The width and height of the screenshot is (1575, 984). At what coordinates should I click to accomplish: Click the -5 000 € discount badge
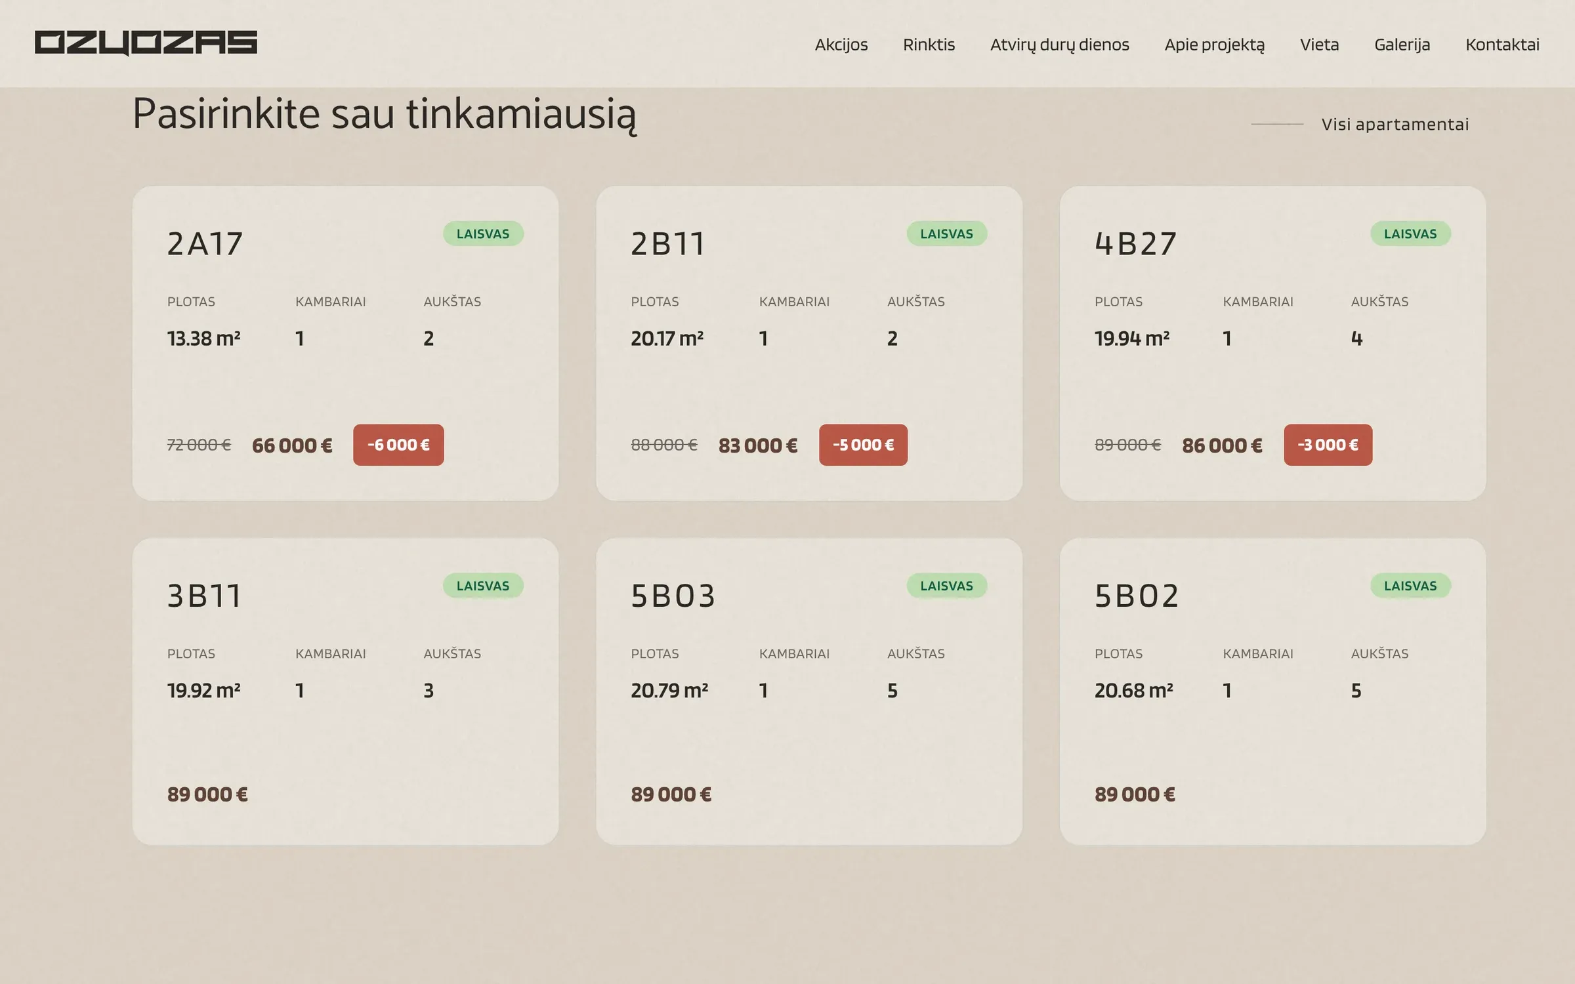pyautogui.click(x=863, y=445)
